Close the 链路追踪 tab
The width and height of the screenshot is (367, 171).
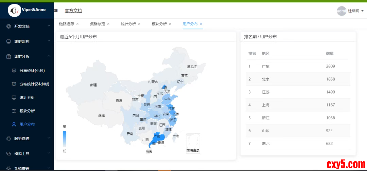(x=77, y=24)
